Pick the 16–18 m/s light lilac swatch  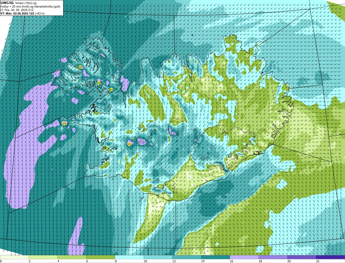(244, 257)
